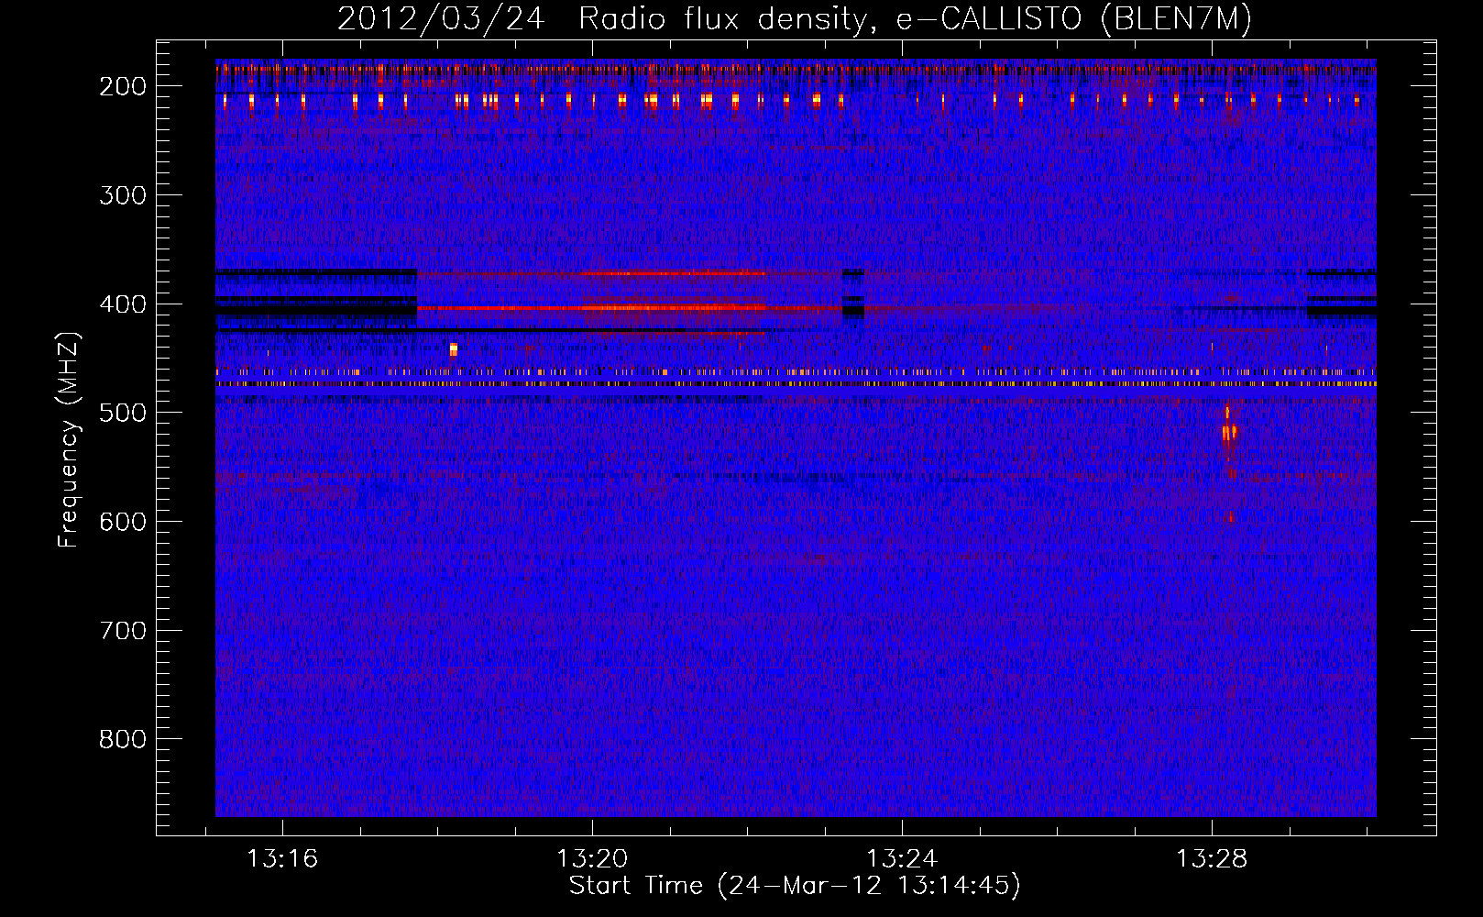Click the x-axis label "Start Time (24-Mar-12 13:14:45)"
Screen dimensions: 1483x917
tap(795, 886)
